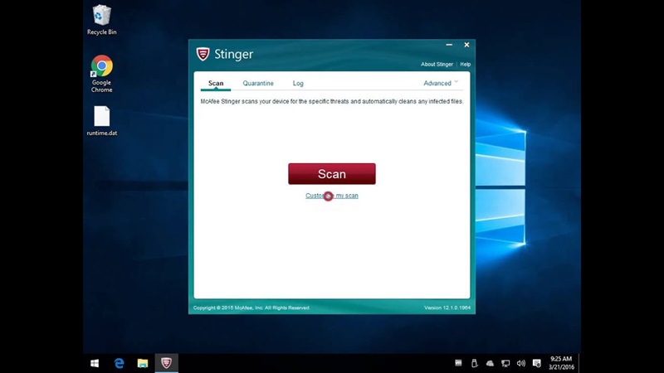
Task: Click the taskbar clock and date
Action: [x=561, y=363]
